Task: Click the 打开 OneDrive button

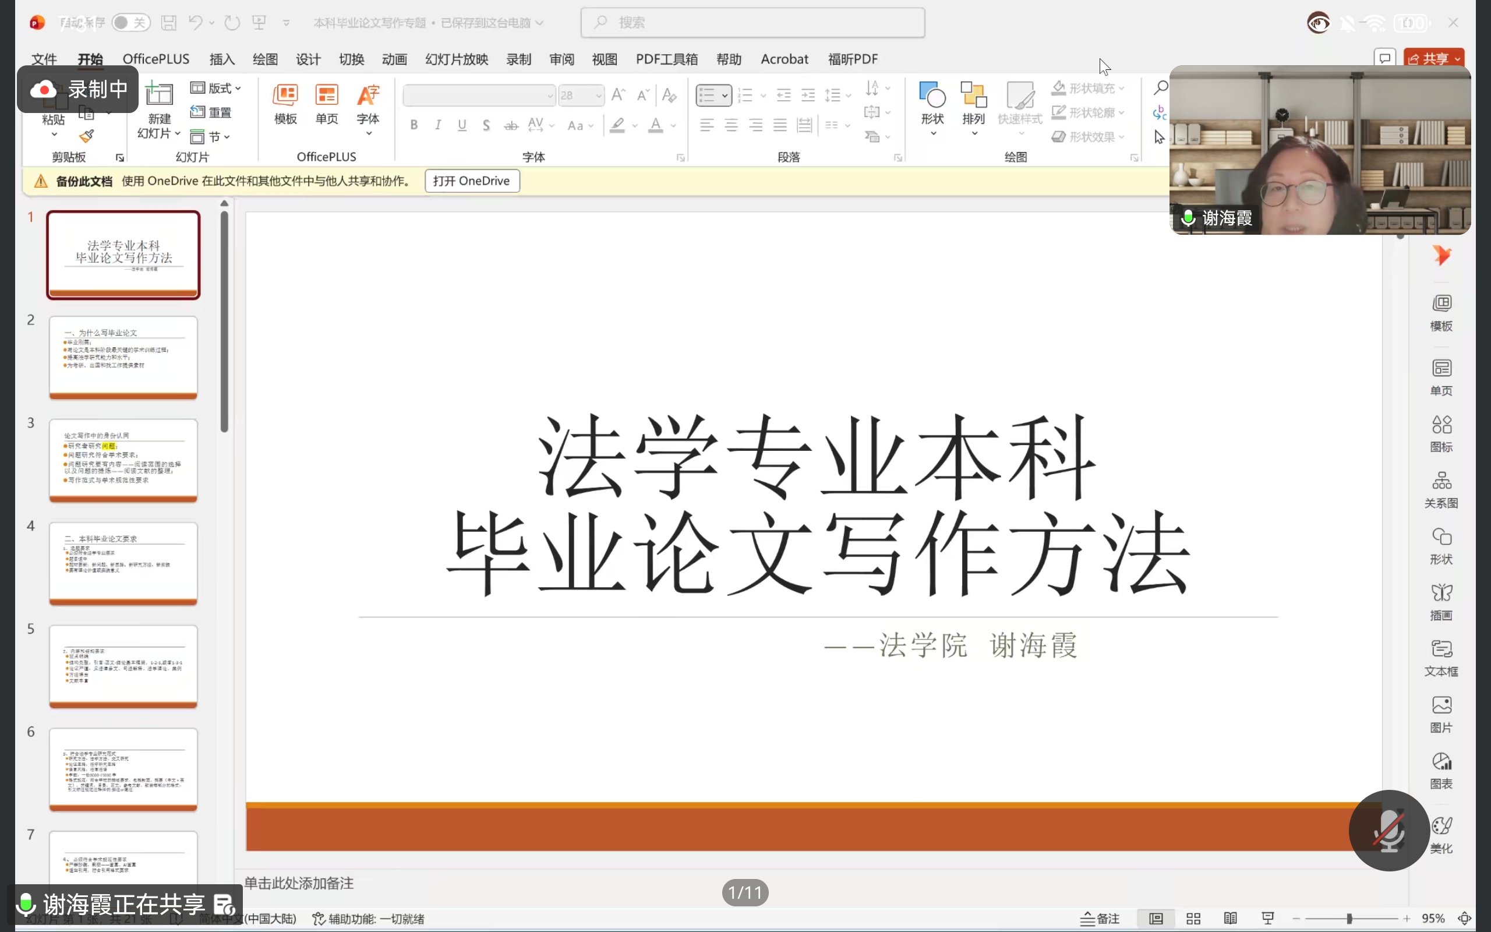Action: tap(471, 181)
